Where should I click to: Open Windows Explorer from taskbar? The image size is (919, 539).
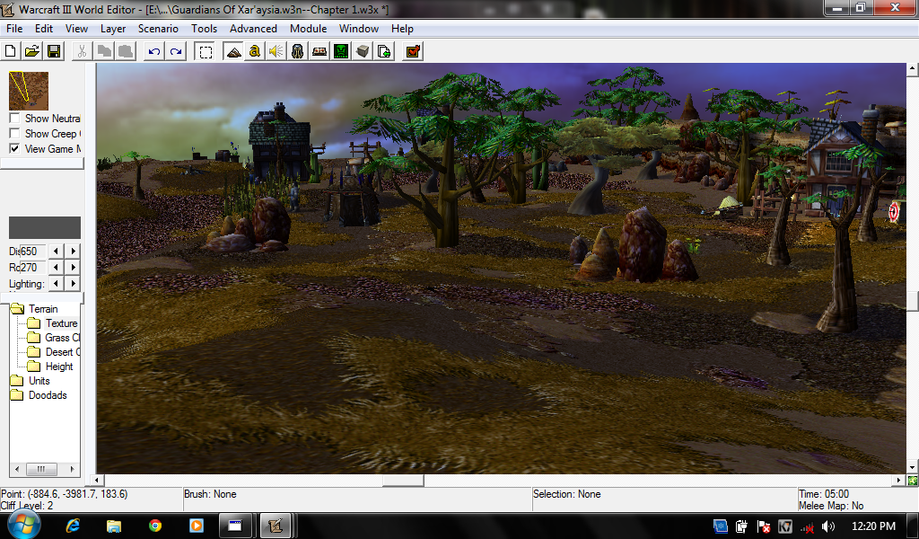(x=114, y=526)
